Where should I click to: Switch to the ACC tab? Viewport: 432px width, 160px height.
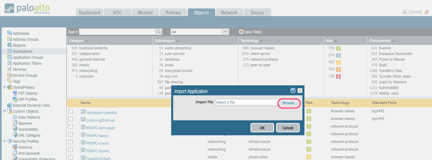coord(117,13)
